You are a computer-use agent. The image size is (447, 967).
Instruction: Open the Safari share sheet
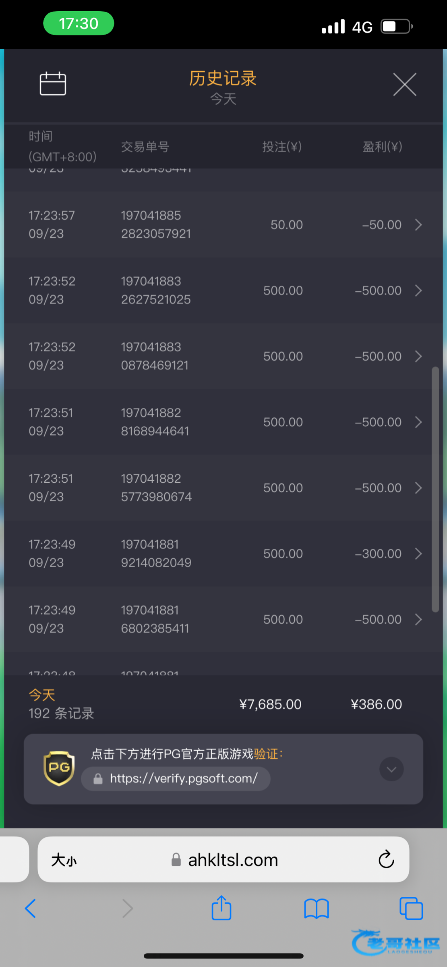point(221,908)
